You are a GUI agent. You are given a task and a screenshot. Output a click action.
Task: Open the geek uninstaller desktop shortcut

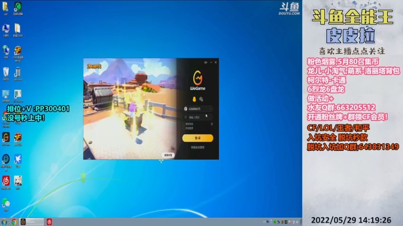click(x=18, y=74)
